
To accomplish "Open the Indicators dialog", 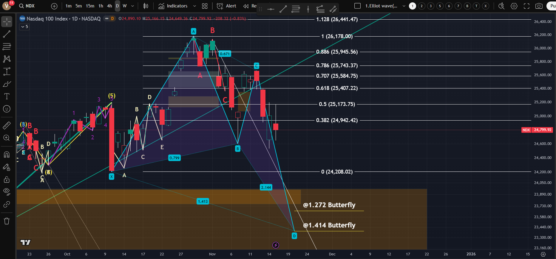I will pos(173,6).
